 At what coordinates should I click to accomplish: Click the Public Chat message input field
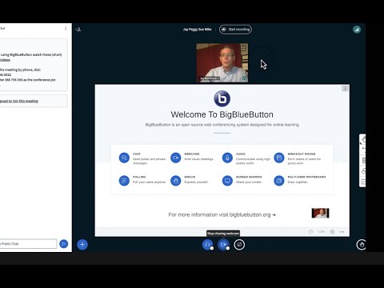pos(28,244)
